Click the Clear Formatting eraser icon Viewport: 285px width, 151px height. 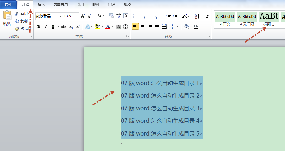click(x=112, y=16)
